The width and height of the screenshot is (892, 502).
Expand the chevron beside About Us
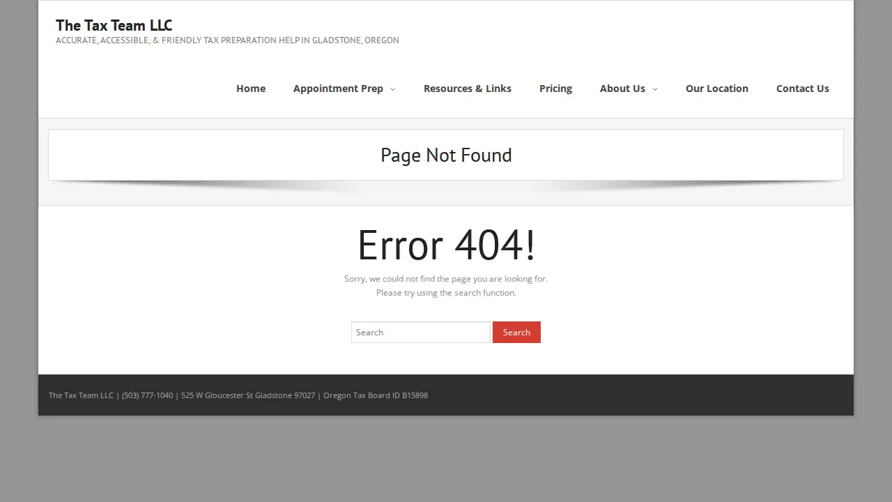click(654, 89)
